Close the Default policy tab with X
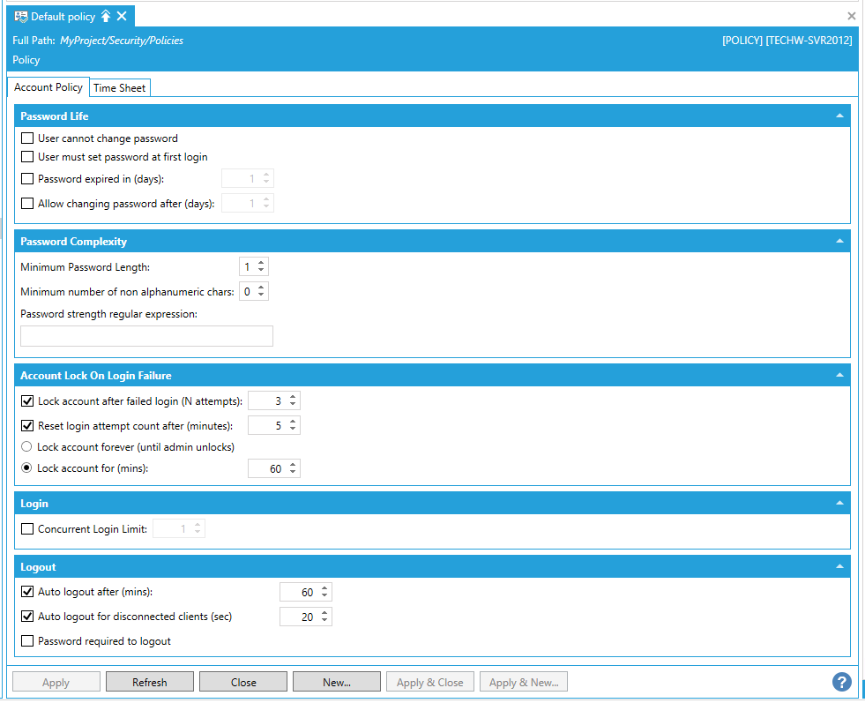Viewport: 865px width, 703px height. pos(122,17)
